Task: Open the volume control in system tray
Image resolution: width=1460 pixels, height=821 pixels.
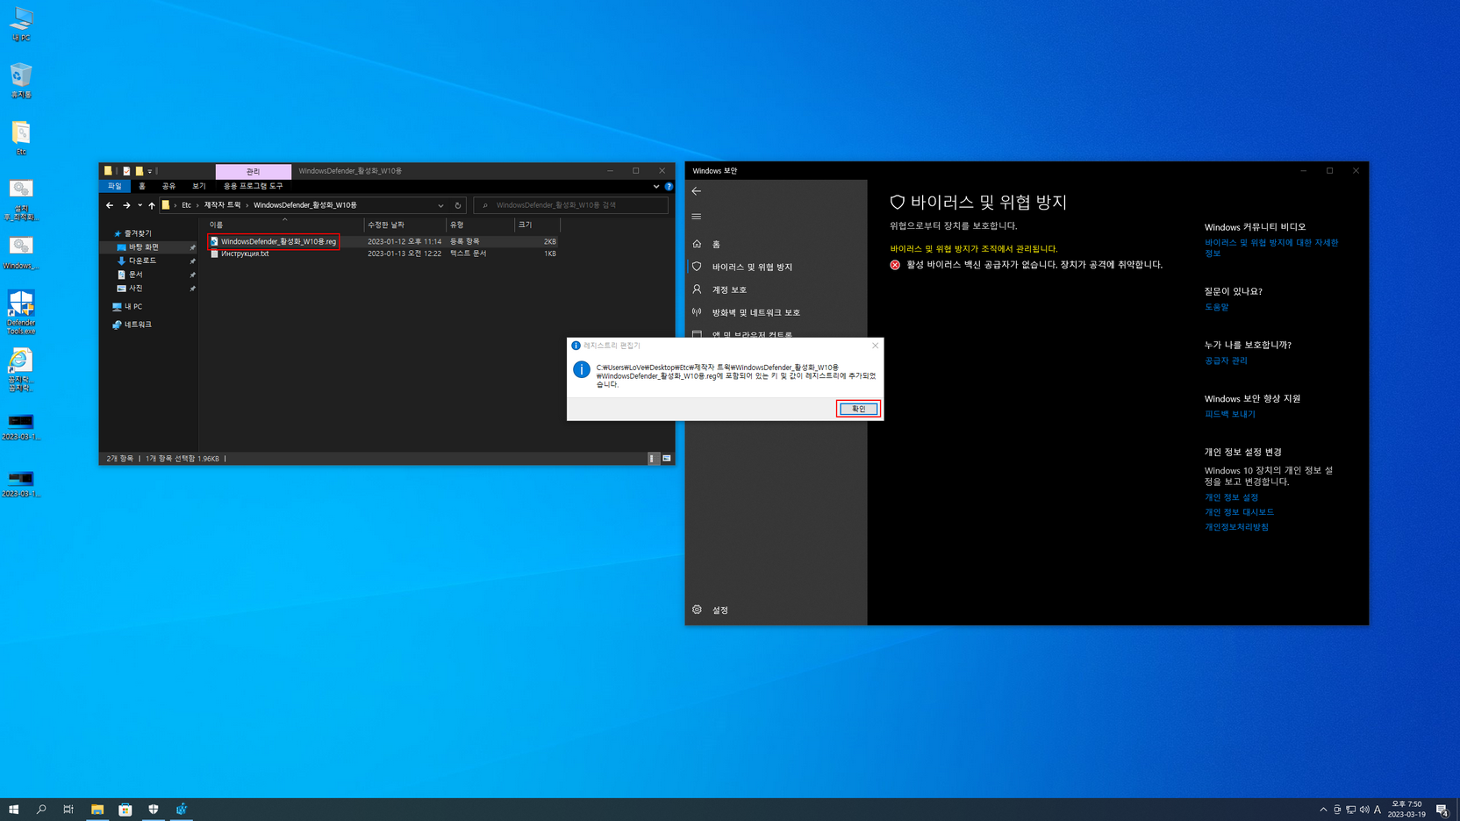Action: (1363, 810)
